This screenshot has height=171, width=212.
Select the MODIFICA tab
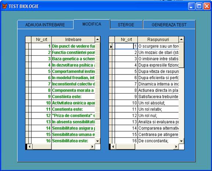(x=92, y=24)
